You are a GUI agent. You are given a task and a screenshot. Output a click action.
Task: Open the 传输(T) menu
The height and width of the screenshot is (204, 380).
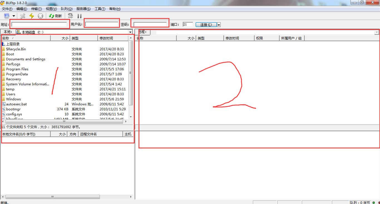36,9
